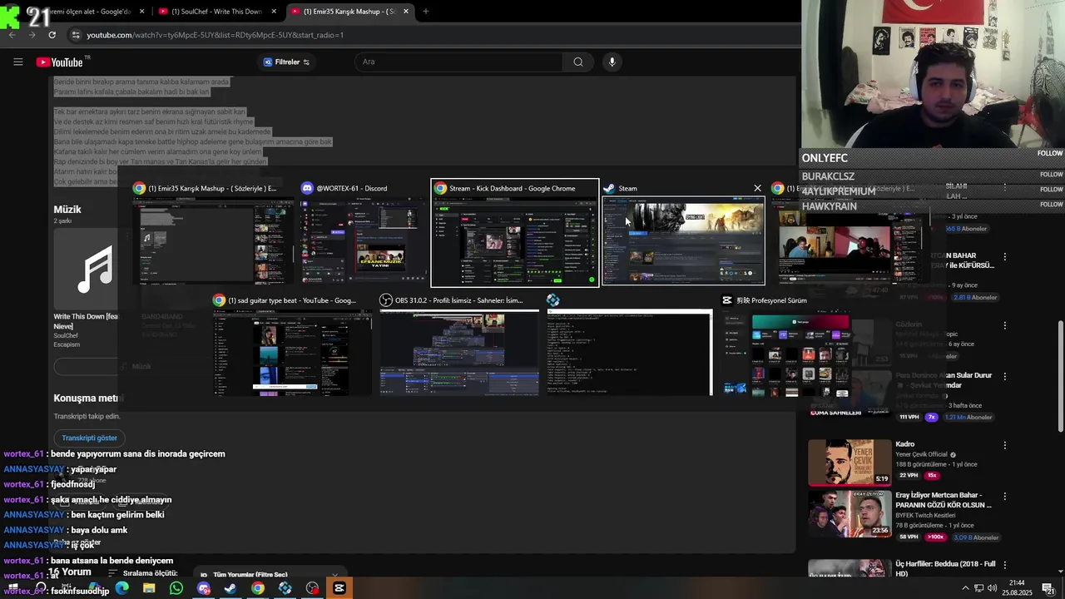1065x599 pixels.
Task: Start a voice search with the microphone
Action: coord(612,62)
